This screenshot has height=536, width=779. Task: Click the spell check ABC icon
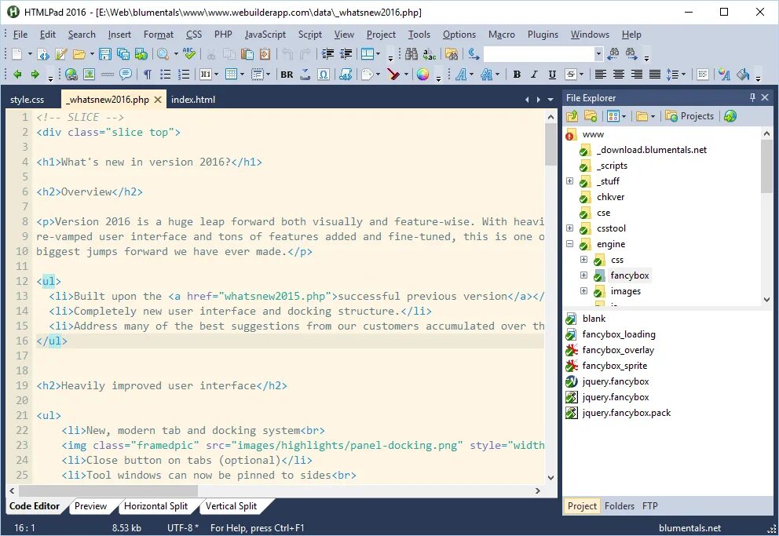[x=188, y=53]
